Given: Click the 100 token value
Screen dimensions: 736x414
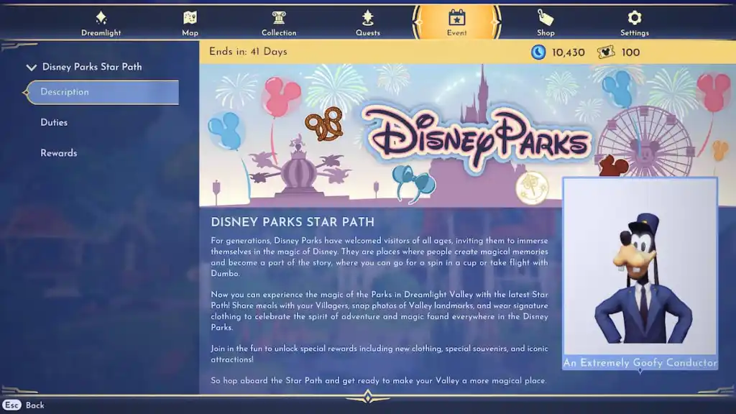Looking at the screenshot, I should tap(630, 52).
